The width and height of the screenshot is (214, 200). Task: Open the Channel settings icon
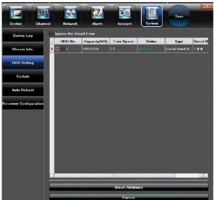click(x=43, y=16)
